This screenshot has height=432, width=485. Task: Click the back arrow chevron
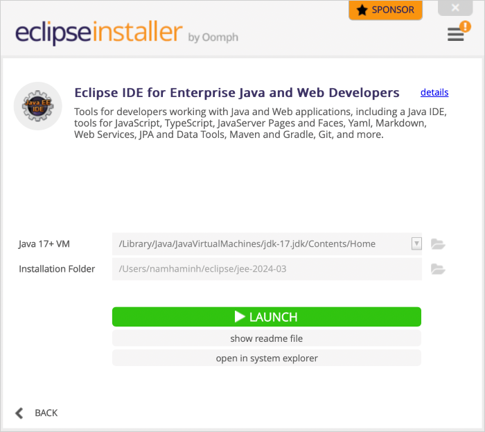19,413
